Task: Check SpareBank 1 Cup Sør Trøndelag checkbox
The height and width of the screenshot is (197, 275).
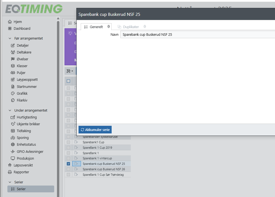Action: [x=68, y=175]
